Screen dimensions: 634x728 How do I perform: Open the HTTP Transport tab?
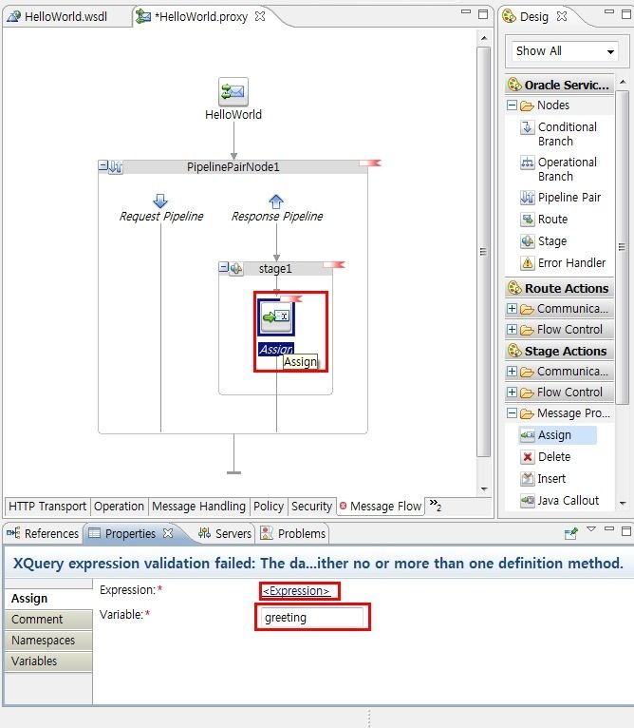pyautogui.click(x=47, y=506)
